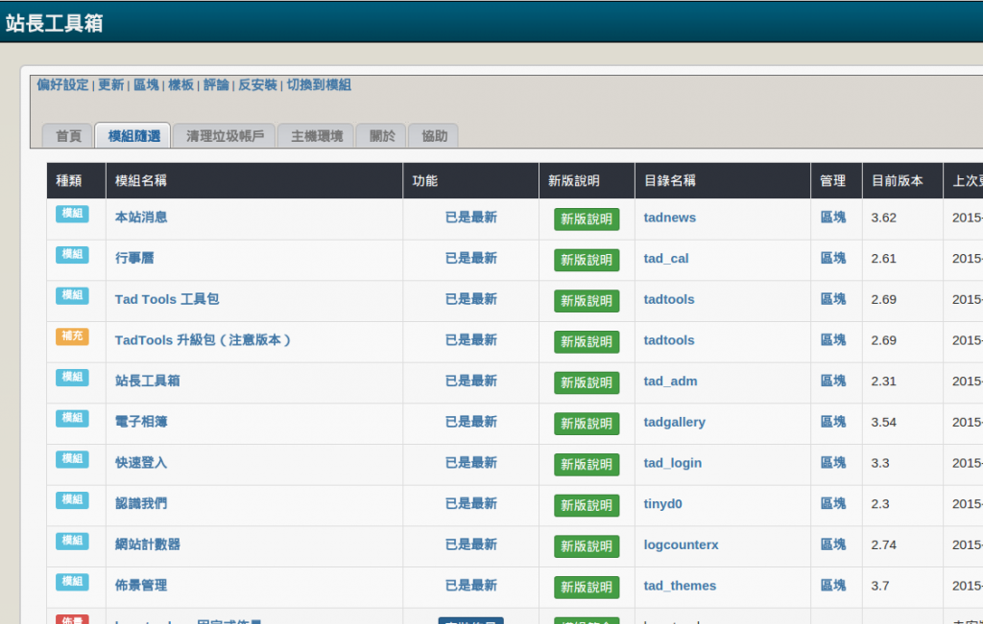Click the 模組名稱 column header
Screen dimensions: 983x624
141,181
